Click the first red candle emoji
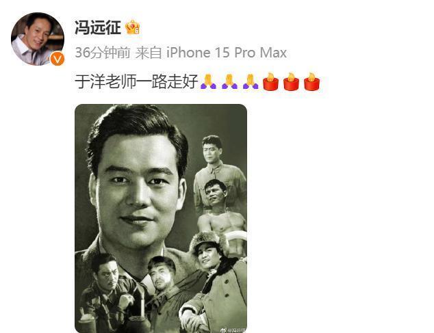Viewport: 434px width, 333px height. point(270,81)
